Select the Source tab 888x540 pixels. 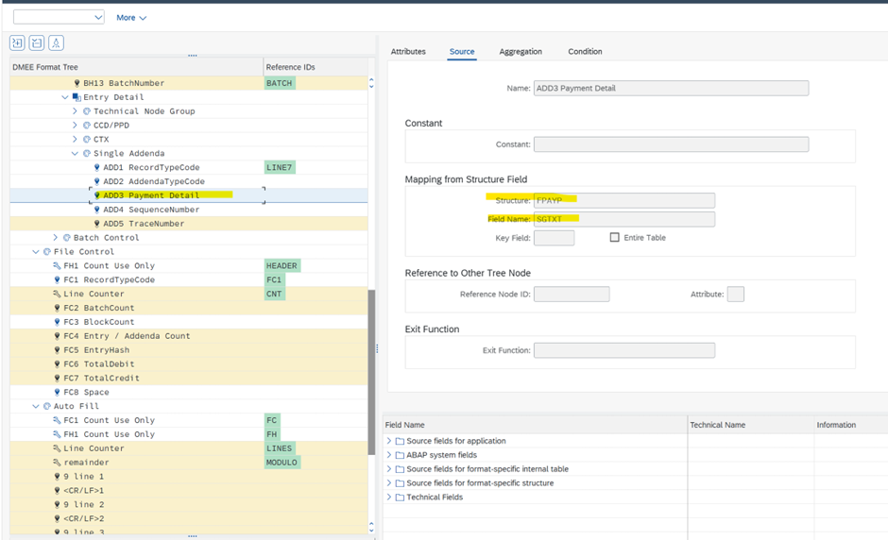click(x=462, y=52)
